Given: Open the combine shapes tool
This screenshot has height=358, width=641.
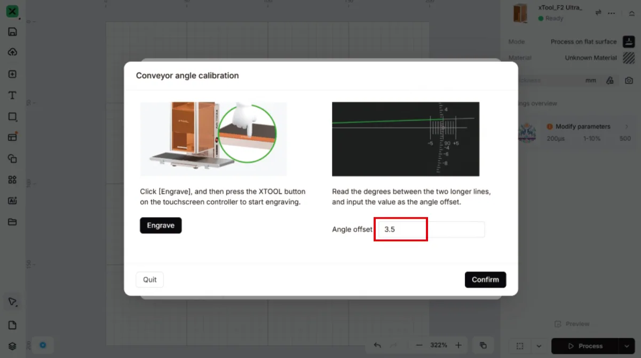Looking at the screenshot, I should (12, 158).
